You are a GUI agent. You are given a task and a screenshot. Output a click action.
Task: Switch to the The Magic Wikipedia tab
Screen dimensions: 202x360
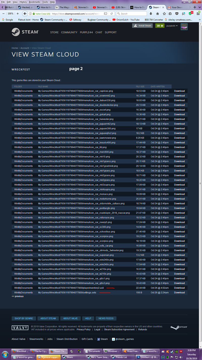(x=63, y=7)
